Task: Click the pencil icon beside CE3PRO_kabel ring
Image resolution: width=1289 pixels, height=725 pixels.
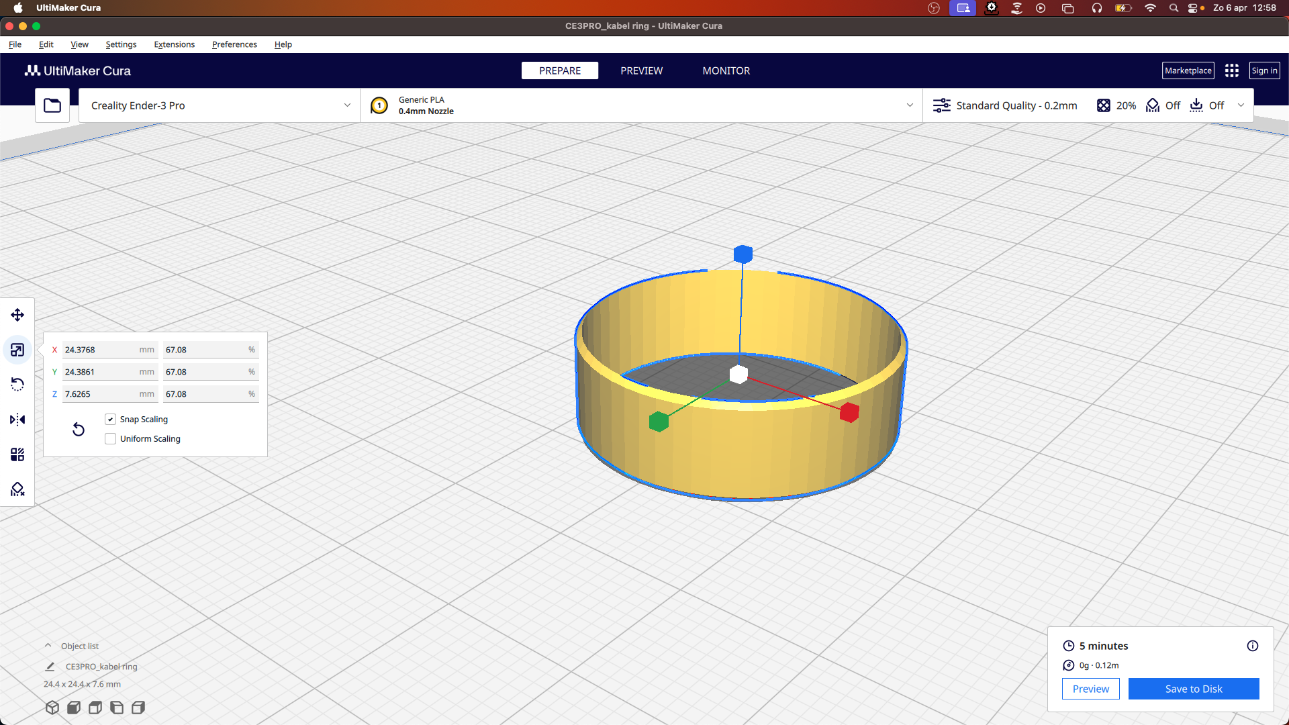Action: point(50,667)
